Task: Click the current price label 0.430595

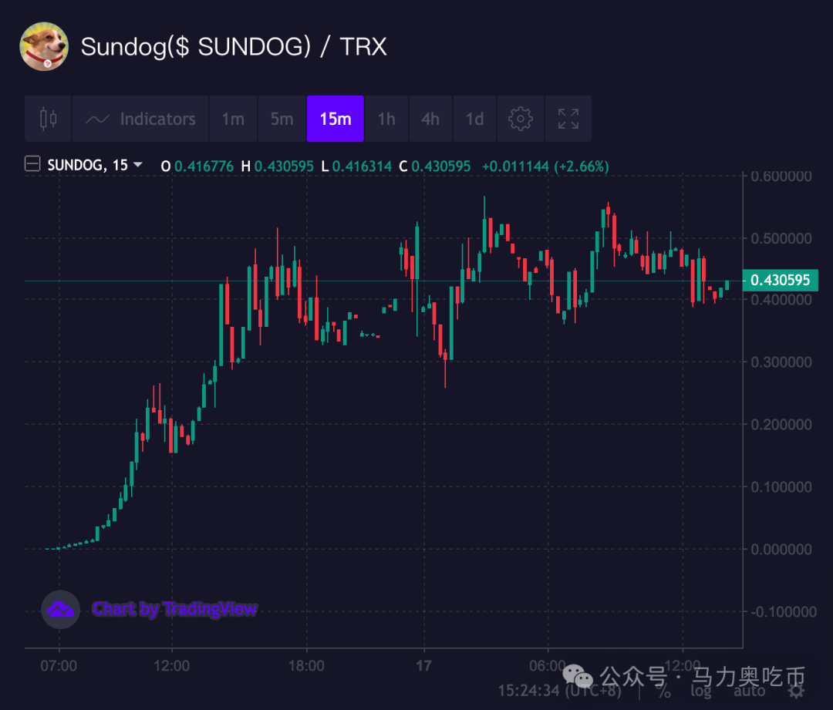Action: click(x=780, y=280)
